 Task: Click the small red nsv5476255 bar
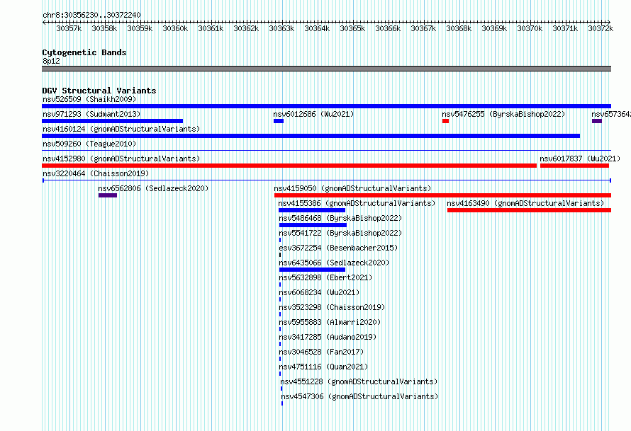point(445,121)
